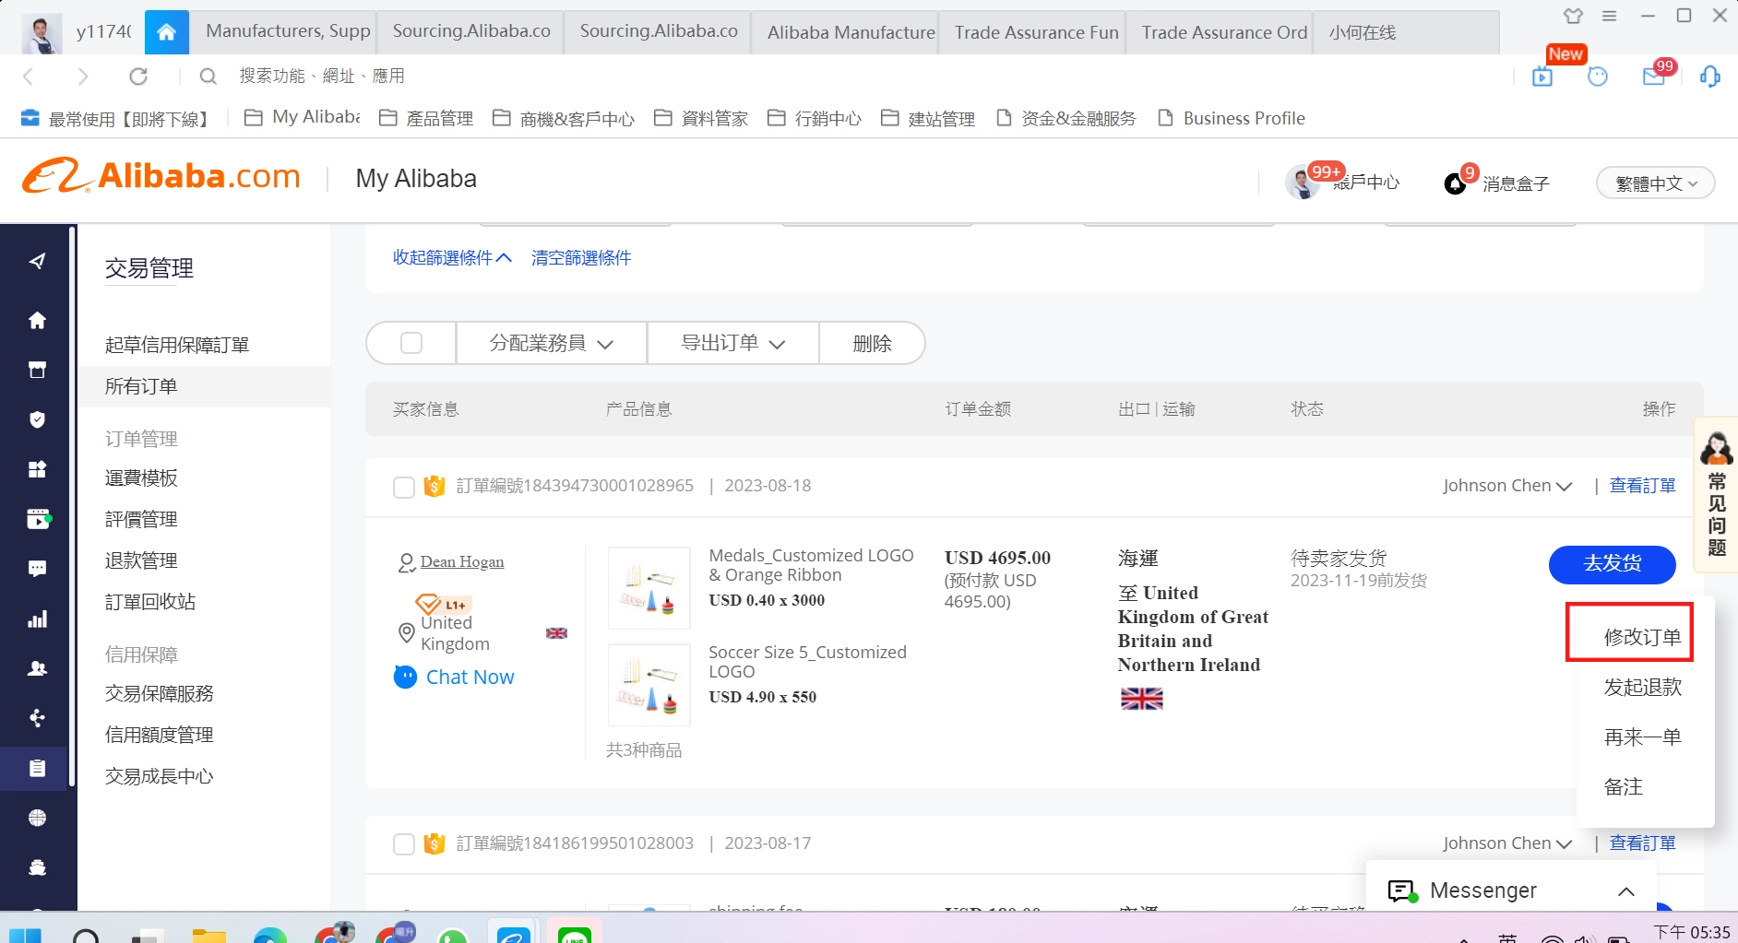Viewport: 1738px width, 943px height.
Task: Select 备注 in the order menu
Action: pos(1624,787)
